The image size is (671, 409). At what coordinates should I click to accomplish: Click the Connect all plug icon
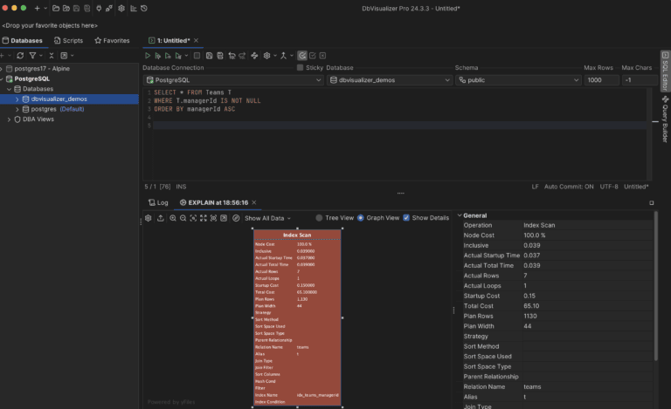point(99,8)
